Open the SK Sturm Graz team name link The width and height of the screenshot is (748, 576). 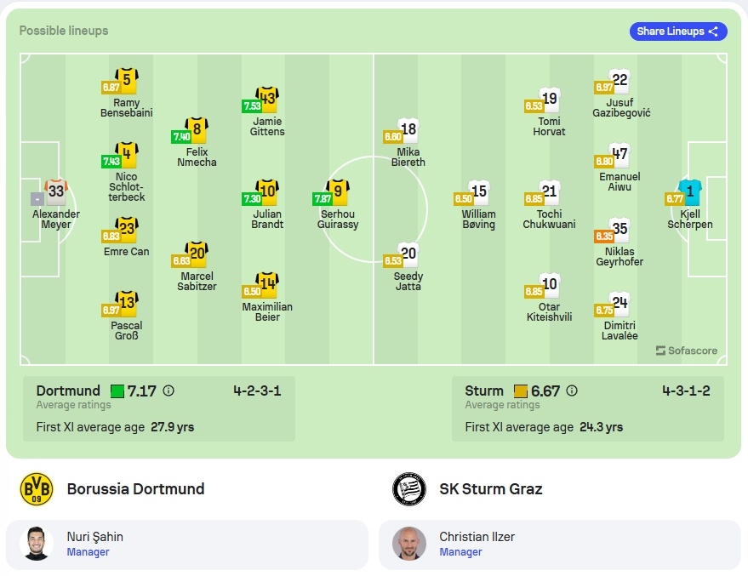click(x=491, y=489)
